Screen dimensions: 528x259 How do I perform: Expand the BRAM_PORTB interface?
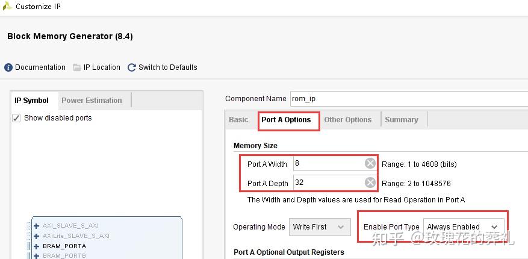37,255
